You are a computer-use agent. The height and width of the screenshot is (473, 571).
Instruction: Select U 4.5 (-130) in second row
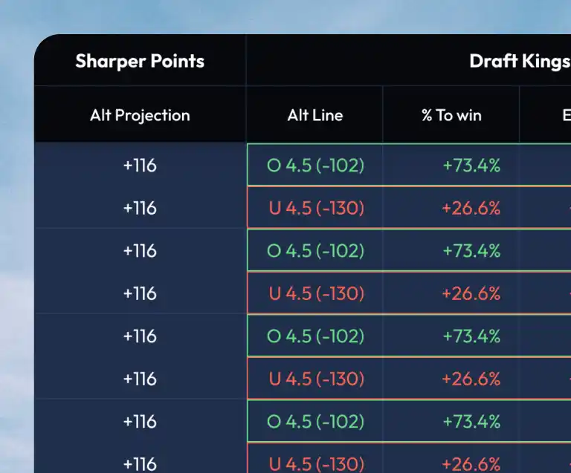click(x=316, y=208)
